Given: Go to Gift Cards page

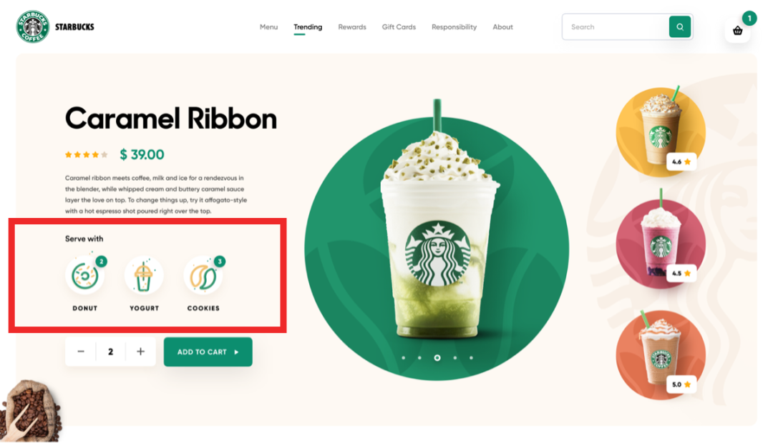Looking at the screenshot, I should coord(399,27).
